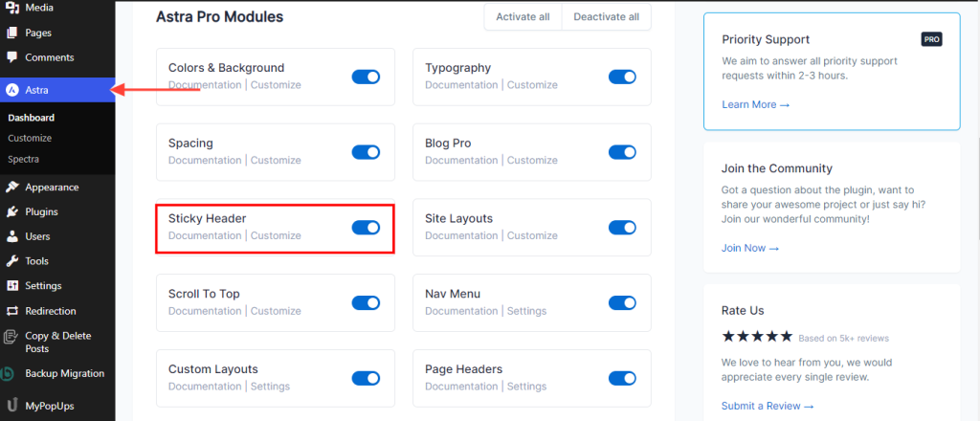Click the Backup Migration icon

tap(9, 373)
